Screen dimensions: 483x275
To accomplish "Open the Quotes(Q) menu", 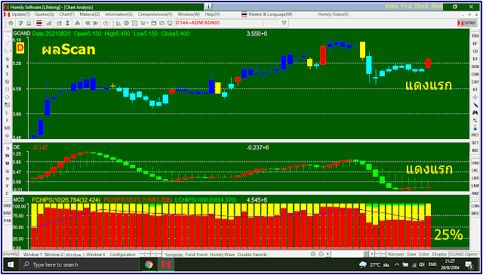I will (x=44, y=14).
